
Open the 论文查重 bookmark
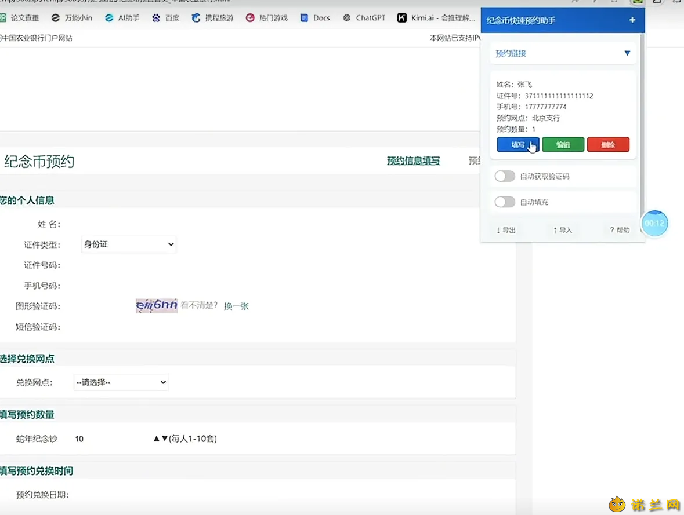(20, 18)
